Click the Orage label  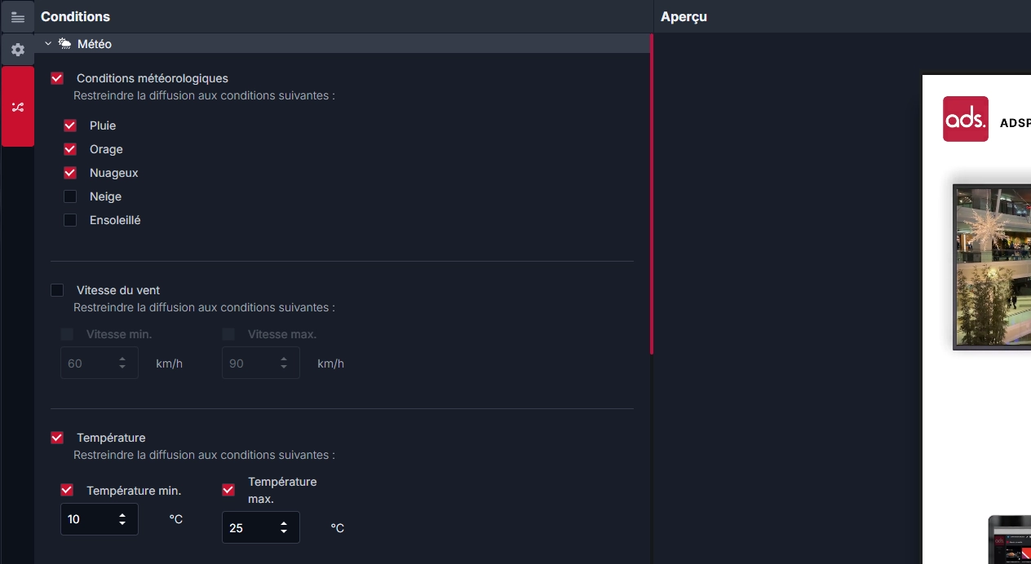tap(106, 149)
